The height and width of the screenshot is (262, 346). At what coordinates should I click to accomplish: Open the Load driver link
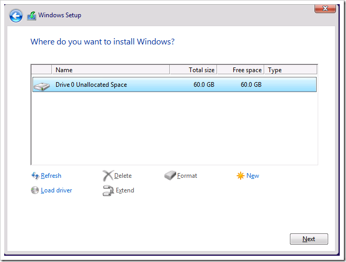click(56, 190)
